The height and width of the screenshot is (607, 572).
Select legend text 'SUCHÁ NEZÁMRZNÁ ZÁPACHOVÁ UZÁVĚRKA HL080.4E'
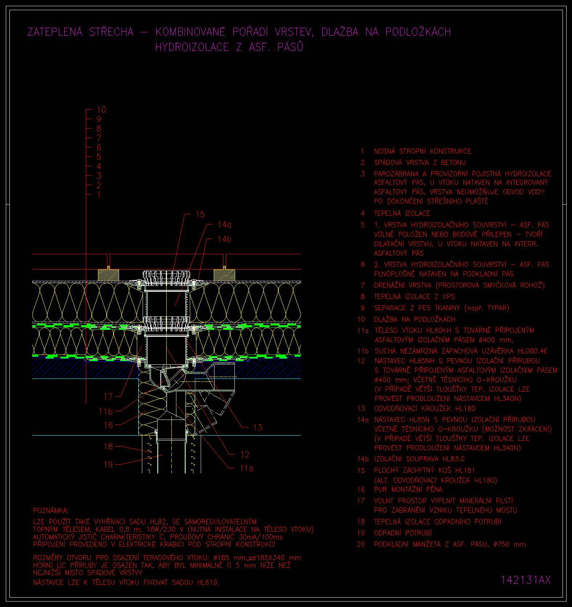click(x=461, y=351)
